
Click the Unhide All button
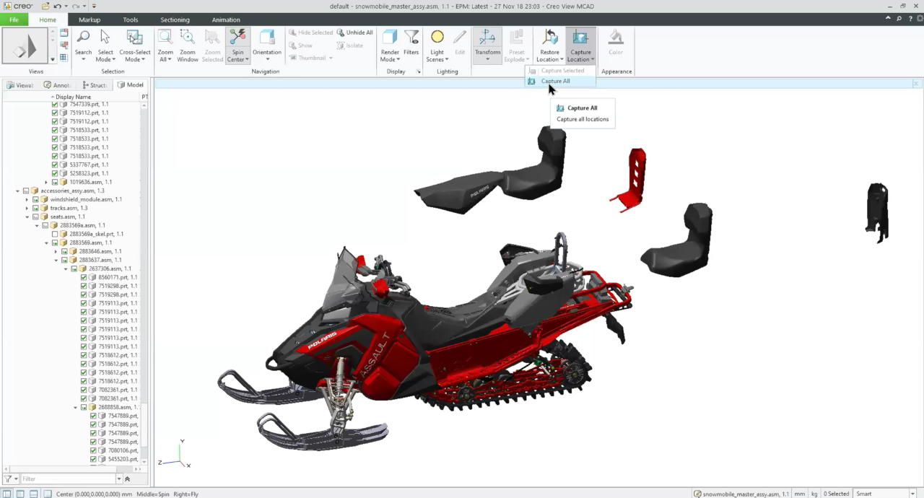click(x=354, y=32)
